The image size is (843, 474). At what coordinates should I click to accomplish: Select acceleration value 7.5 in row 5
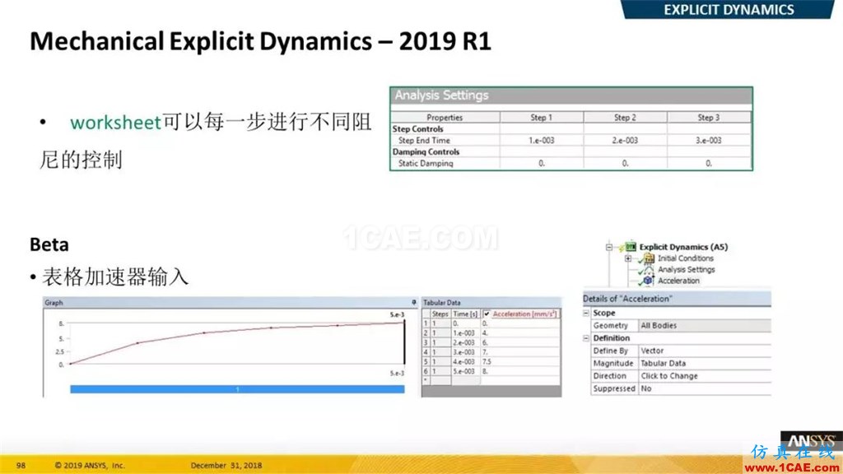coord(520,362)
